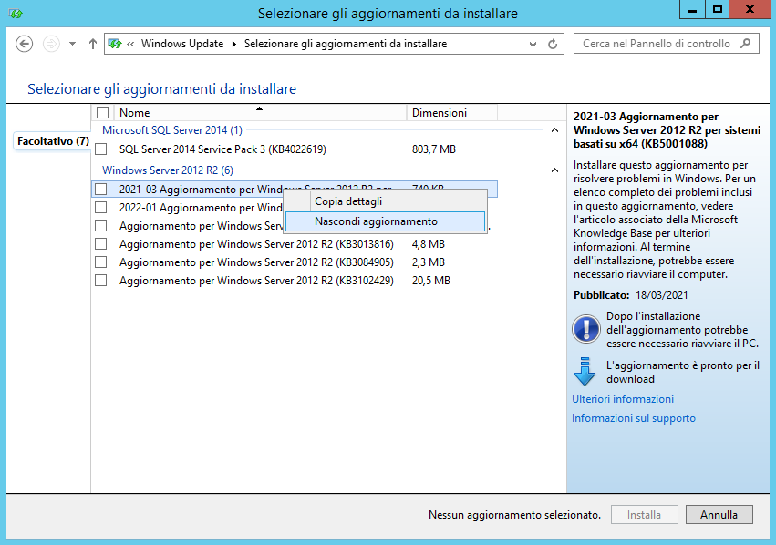The image size is (776, 545).
Task: Check the KB3084905 update checkbox
Action: (x=101, y=262)
